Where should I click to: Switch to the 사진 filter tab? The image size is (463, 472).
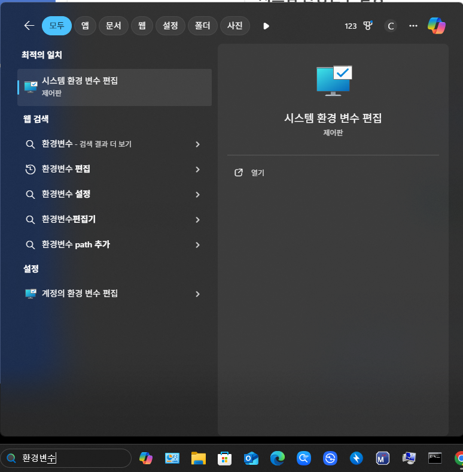235,26
